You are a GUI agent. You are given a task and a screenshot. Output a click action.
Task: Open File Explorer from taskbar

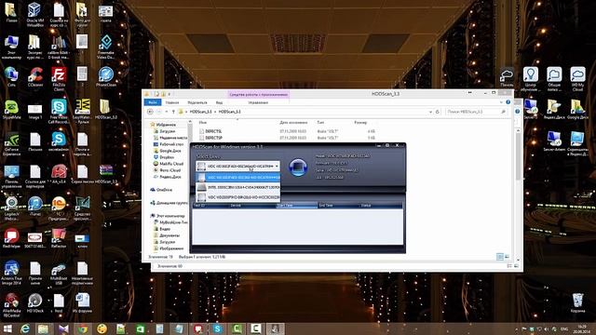click(x=44, y=328)
